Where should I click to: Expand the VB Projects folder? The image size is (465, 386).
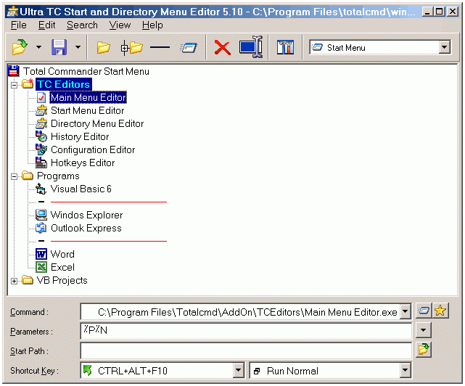14,281
